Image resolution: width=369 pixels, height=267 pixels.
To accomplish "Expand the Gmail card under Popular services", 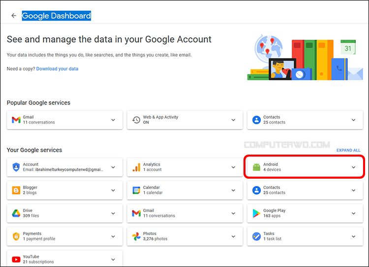I will coord(113,120).
